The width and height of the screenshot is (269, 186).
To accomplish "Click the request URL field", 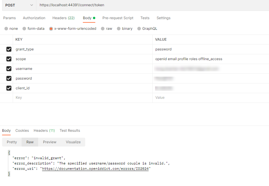I will coord(152,5).
